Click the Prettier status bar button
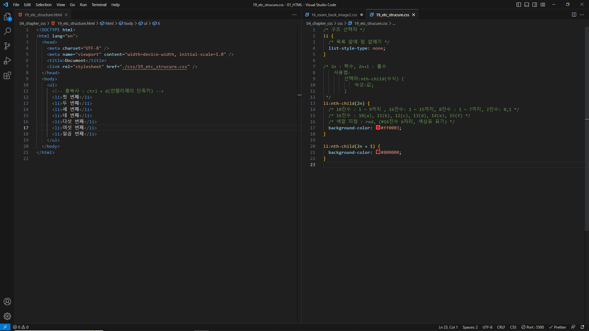 [x=557, y=327]
